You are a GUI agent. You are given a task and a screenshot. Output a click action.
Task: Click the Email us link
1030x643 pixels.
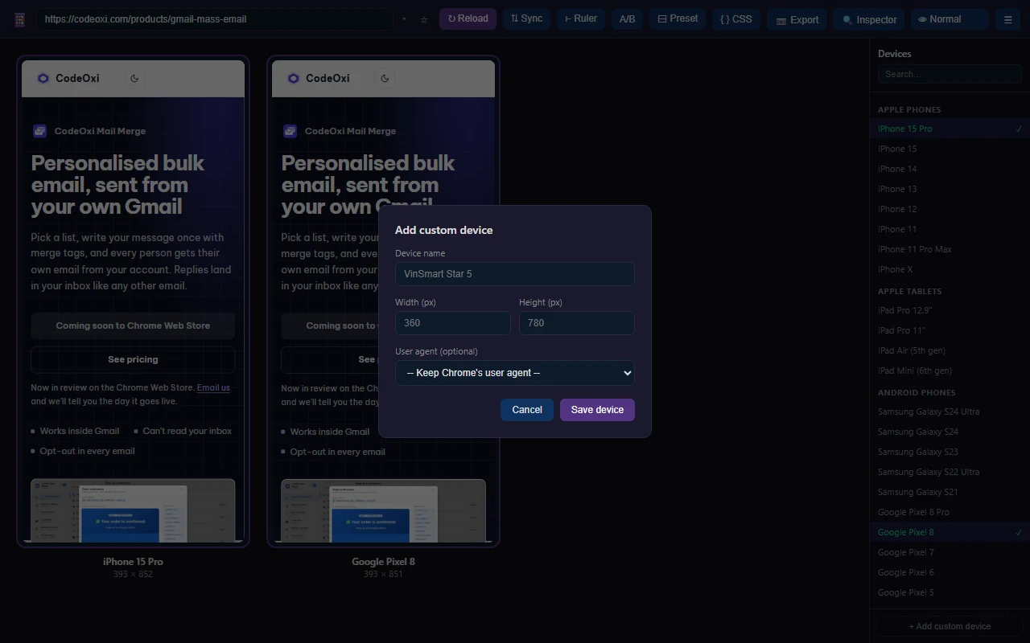click(213, 387)
